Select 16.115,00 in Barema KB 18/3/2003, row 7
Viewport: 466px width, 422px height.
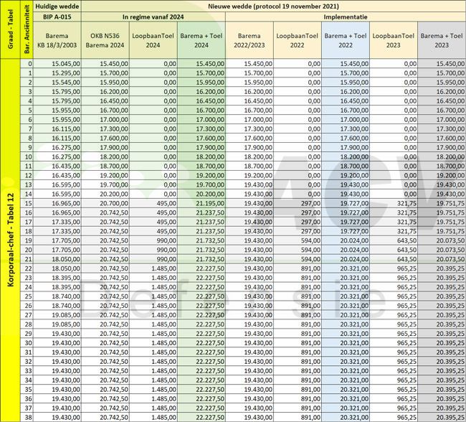coord(57,129)
